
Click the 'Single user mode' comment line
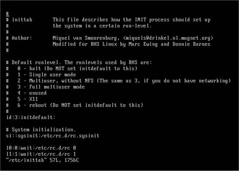point(53,75)
